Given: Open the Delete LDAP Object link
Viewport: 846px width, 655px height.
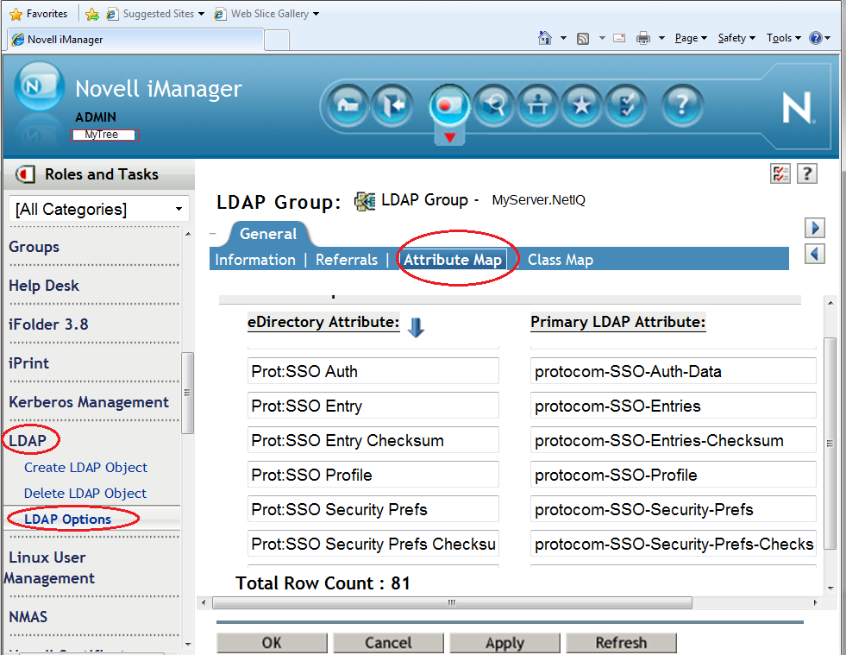Looking at the screenshot, I should click(85, 493).
